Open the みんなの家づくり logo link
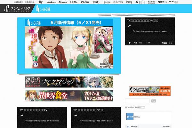192x128 pixels. [140, 2]
